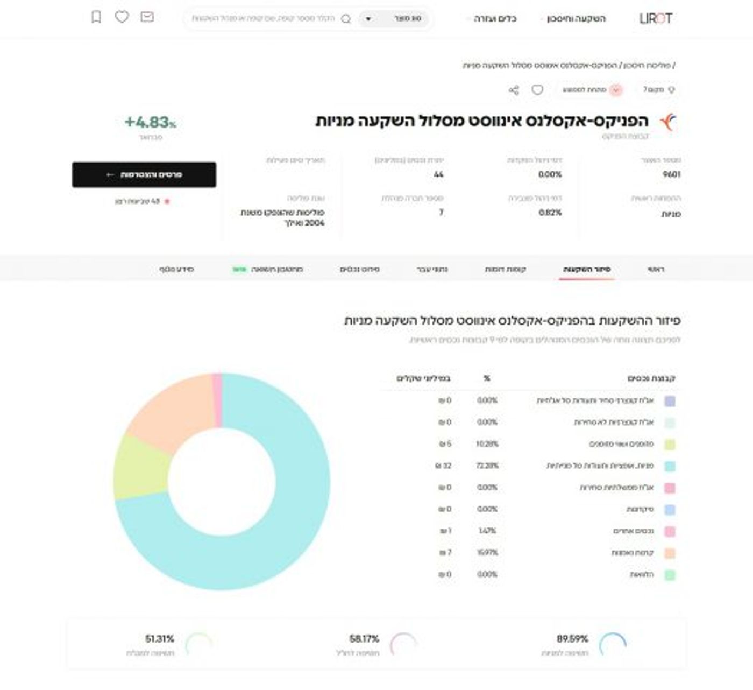Share this fund using the share icon
Viewport: 753px width, 690px height.
[514, 90]
